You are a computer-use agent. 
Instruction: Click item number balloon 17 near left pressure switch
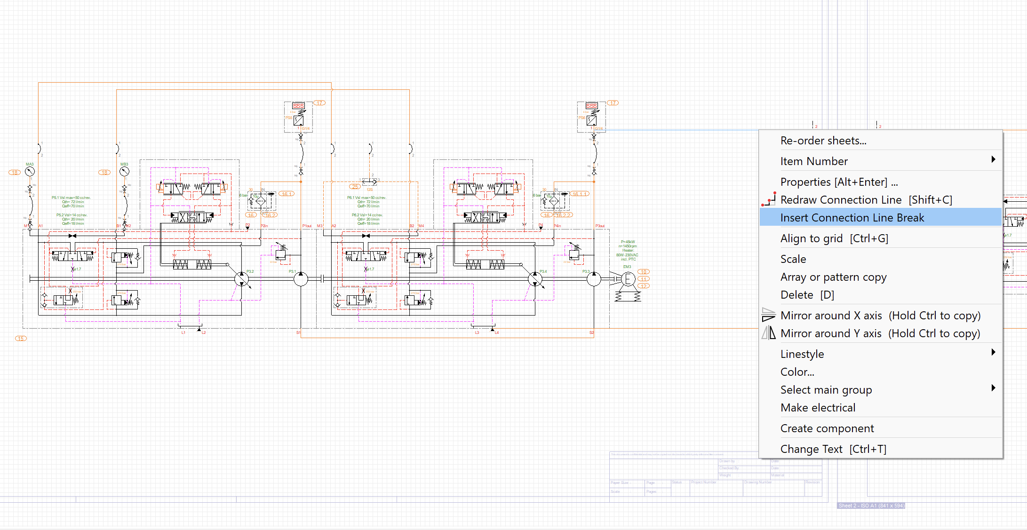click(x=319, y=103)
